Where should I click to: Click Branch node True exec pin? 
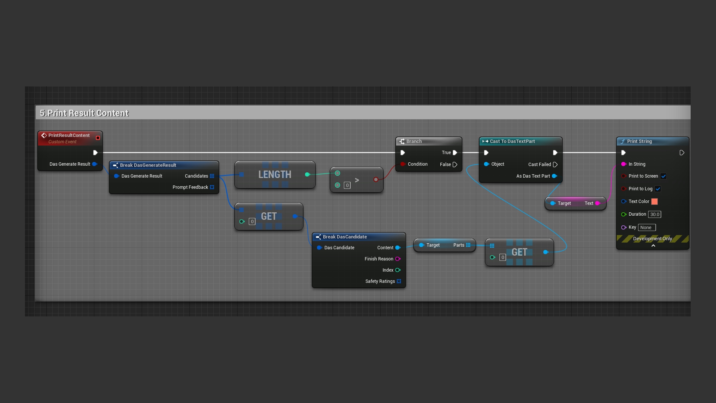(x=455, y=153)
